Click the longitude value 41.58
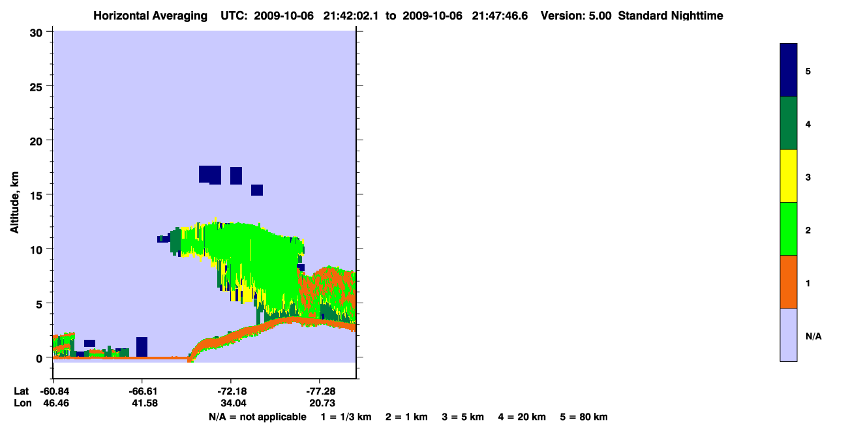 (145, 403)
